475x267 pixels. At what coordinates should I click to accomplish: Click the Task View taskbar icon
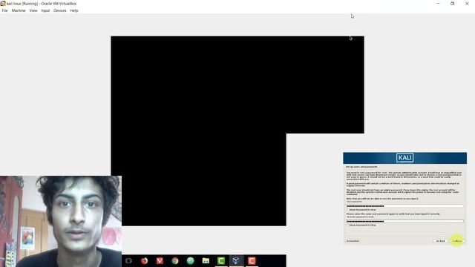(128, 260)
